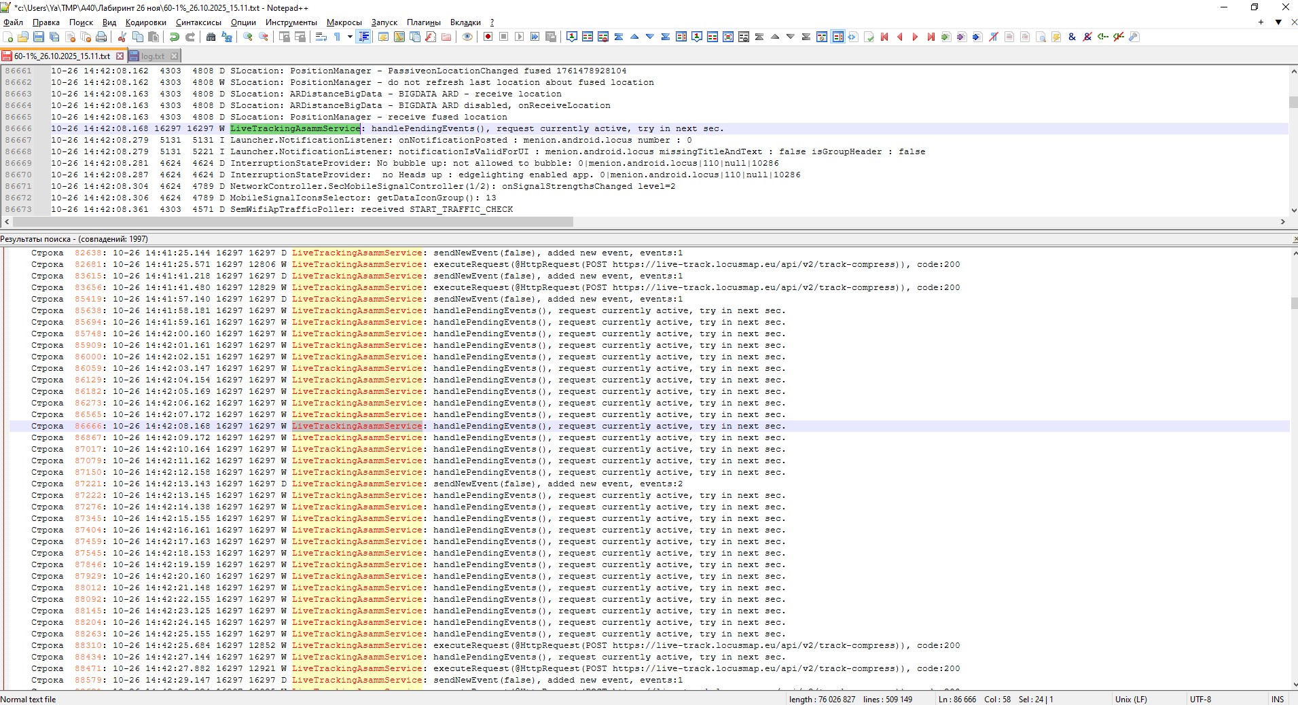Click the Save recorded macro icon
The height and width of the screenshot is (705, 1298).
[x=550, y=37]
